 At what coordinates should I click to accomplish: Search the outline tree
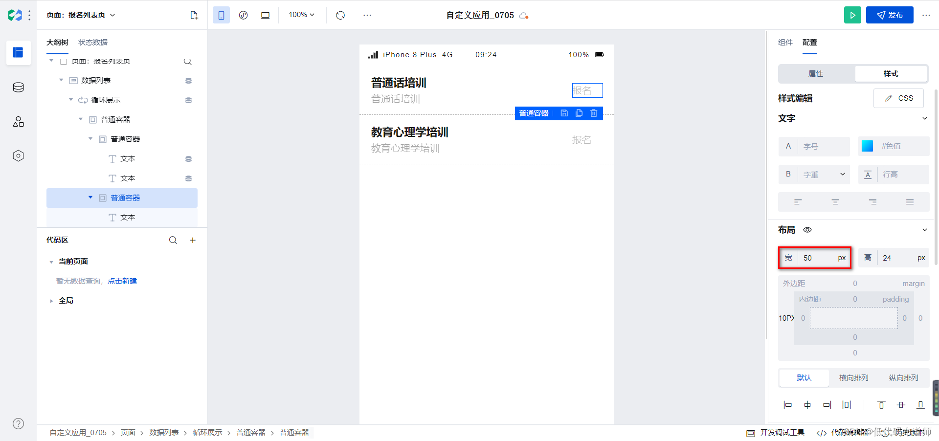pos(187,62)
